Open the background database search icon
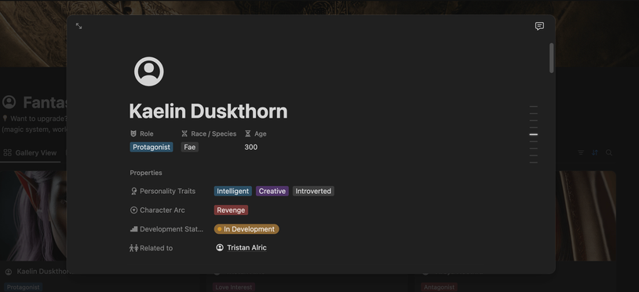Image resolution: width=639 pixels, height=292 pixels. click(x=609, y=153)
